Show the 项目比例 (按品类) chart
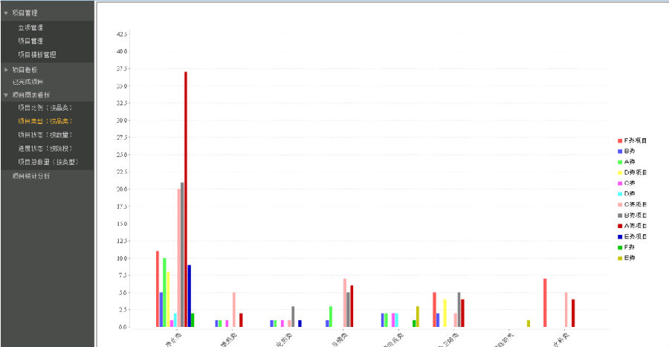This screenshot has width=669, height=347. (x=45, y=108)
